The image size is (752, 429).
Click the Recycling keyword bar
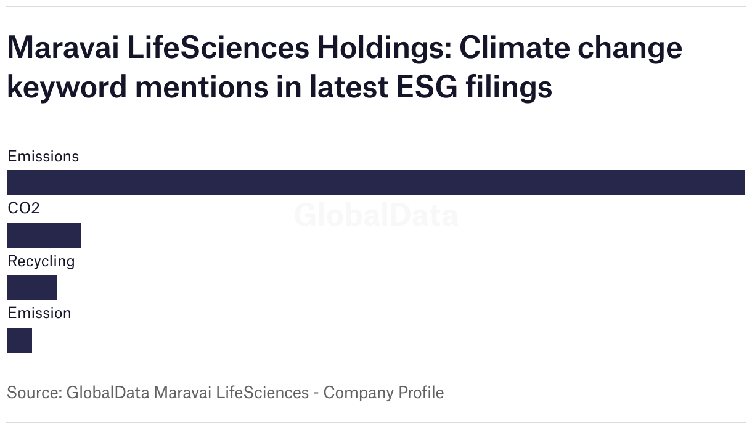32,287
